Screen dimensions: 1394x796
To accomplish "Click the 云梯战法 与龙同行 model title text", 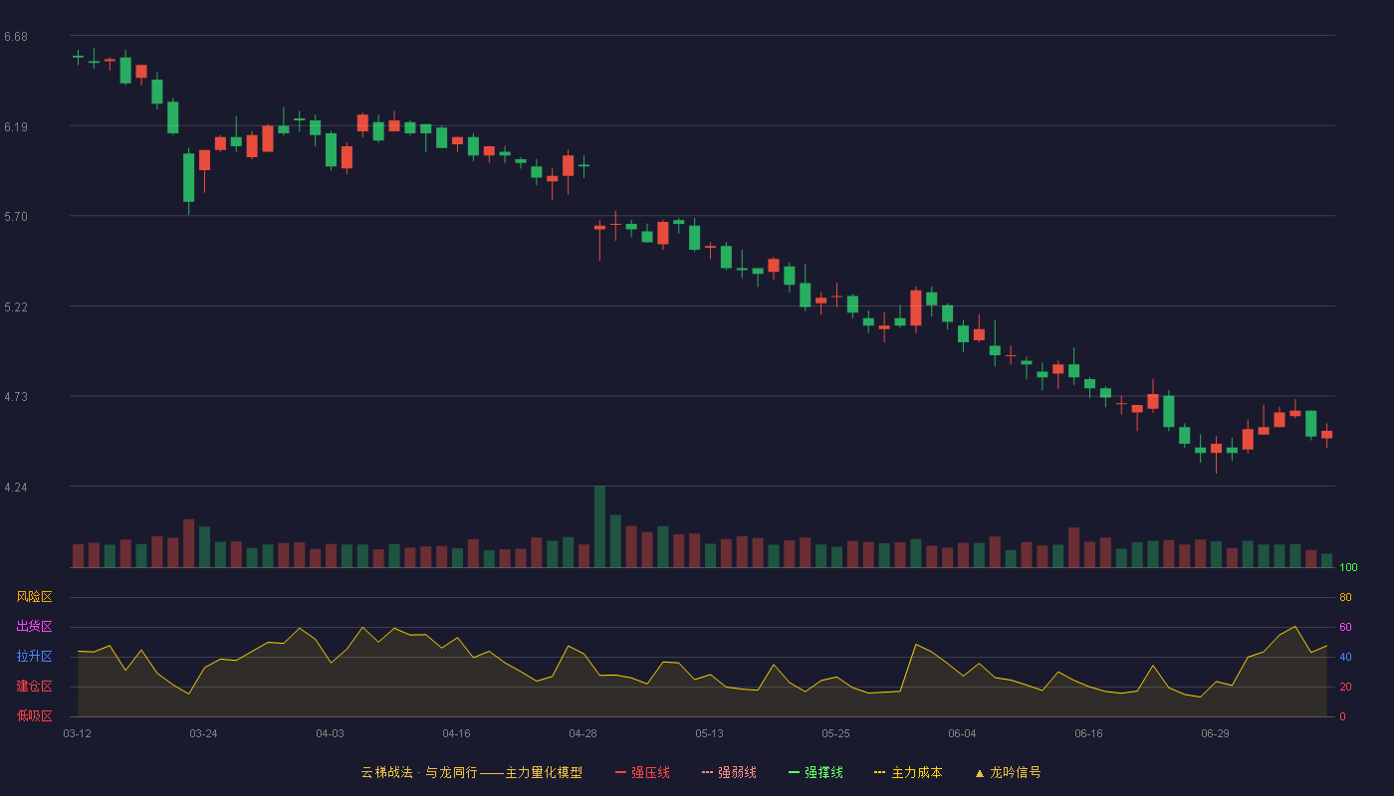I will point(471,772).
